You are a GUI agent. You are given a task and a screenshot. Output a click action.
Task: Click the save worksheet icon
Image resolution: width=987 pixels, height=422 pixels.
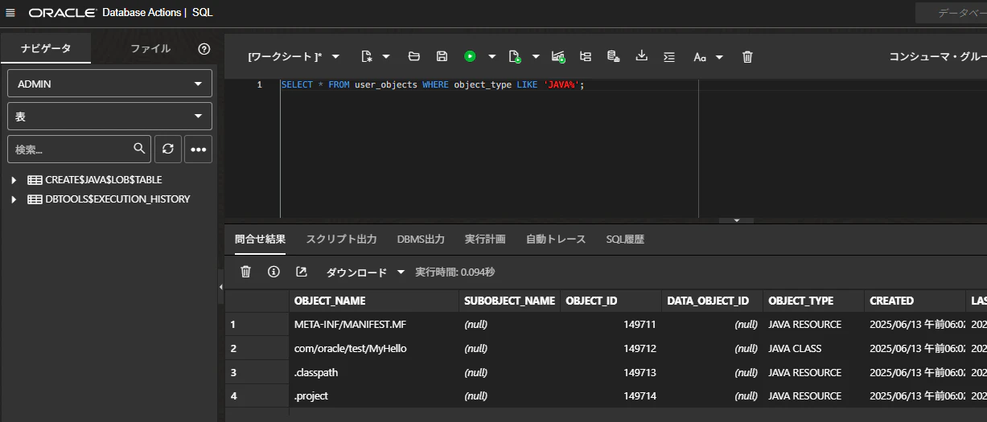click(x=442, y=56)
